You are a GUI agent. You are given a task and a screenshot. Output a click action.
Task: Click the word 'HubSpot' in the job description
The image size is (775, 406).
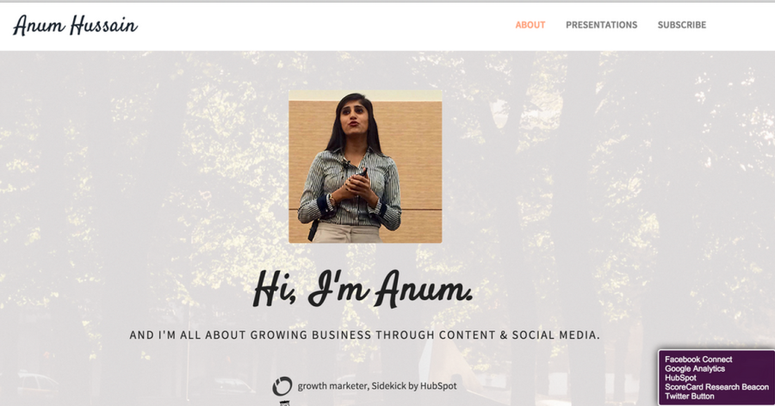(x=438, y=385)
